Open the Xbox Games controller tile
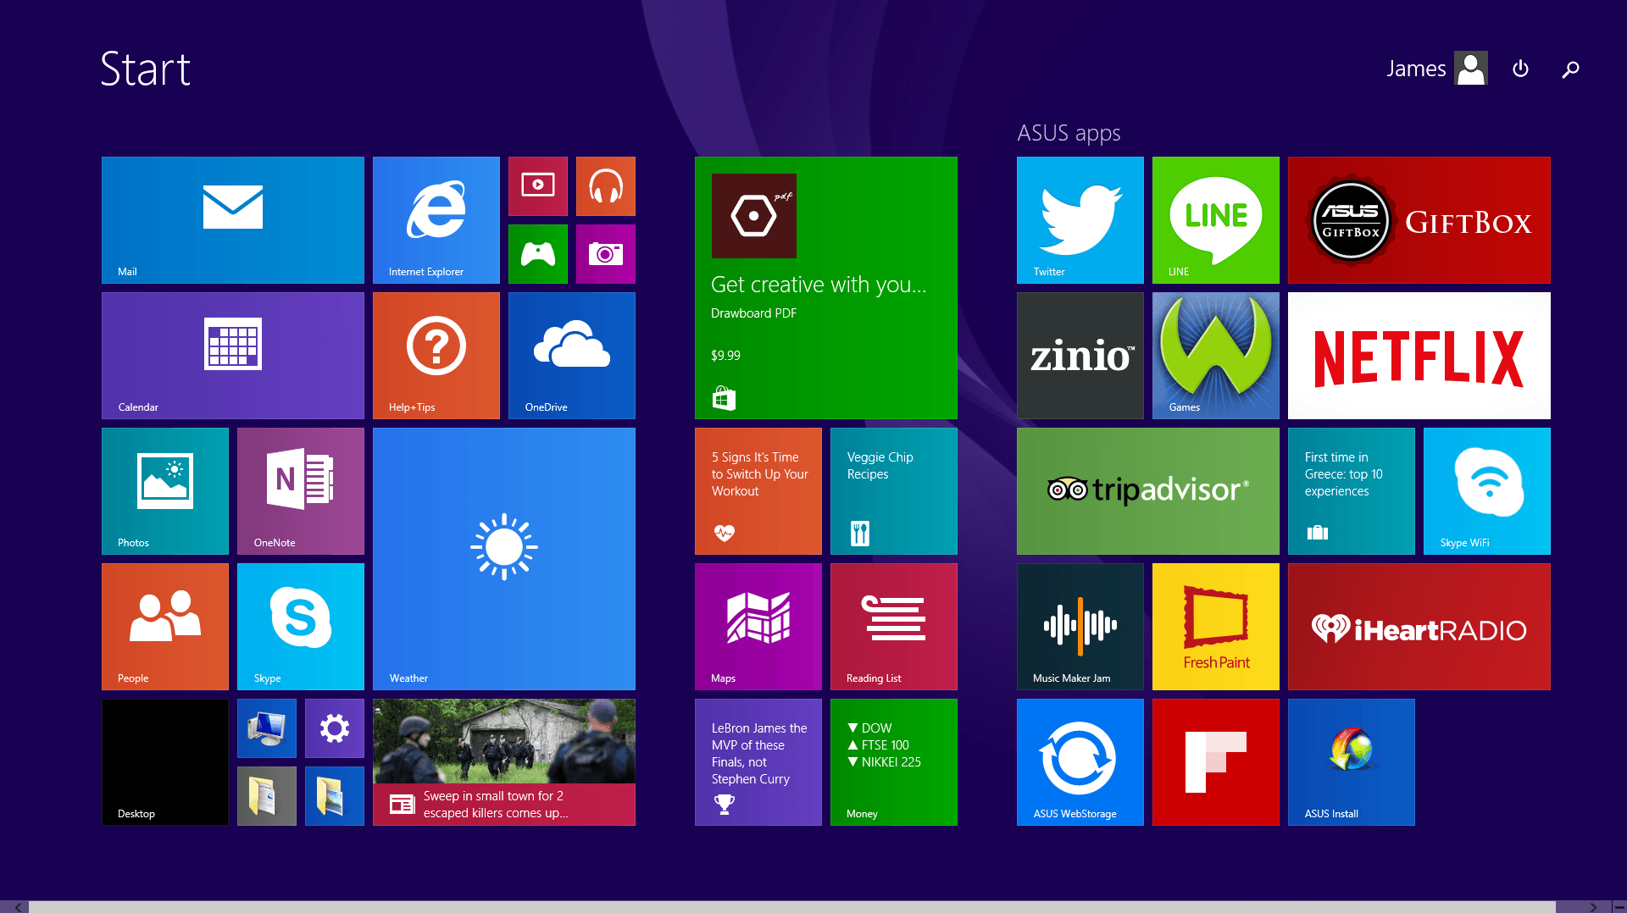The width and height of the screenshot is (1627, 913). (x=538, y=254)
